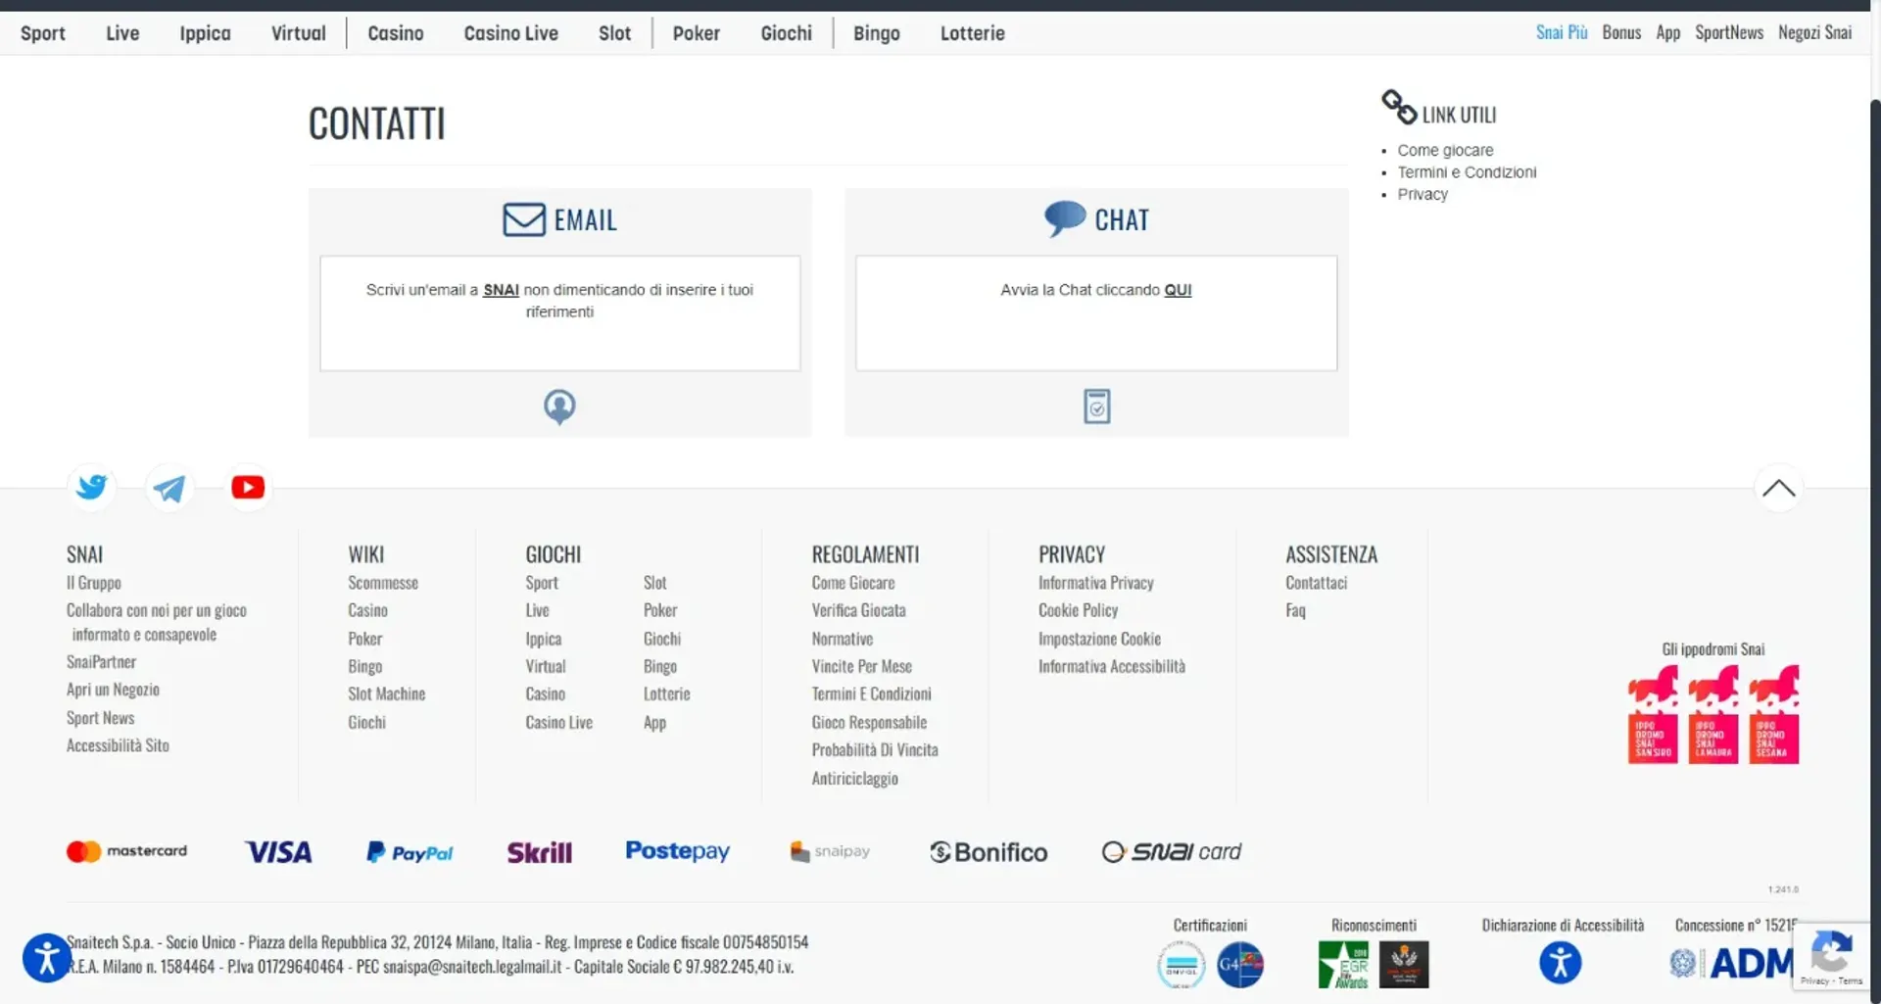1881x1004 pixels.
Task: Open Come giocare under Link Utili
Action: [x=1445, y=150]
